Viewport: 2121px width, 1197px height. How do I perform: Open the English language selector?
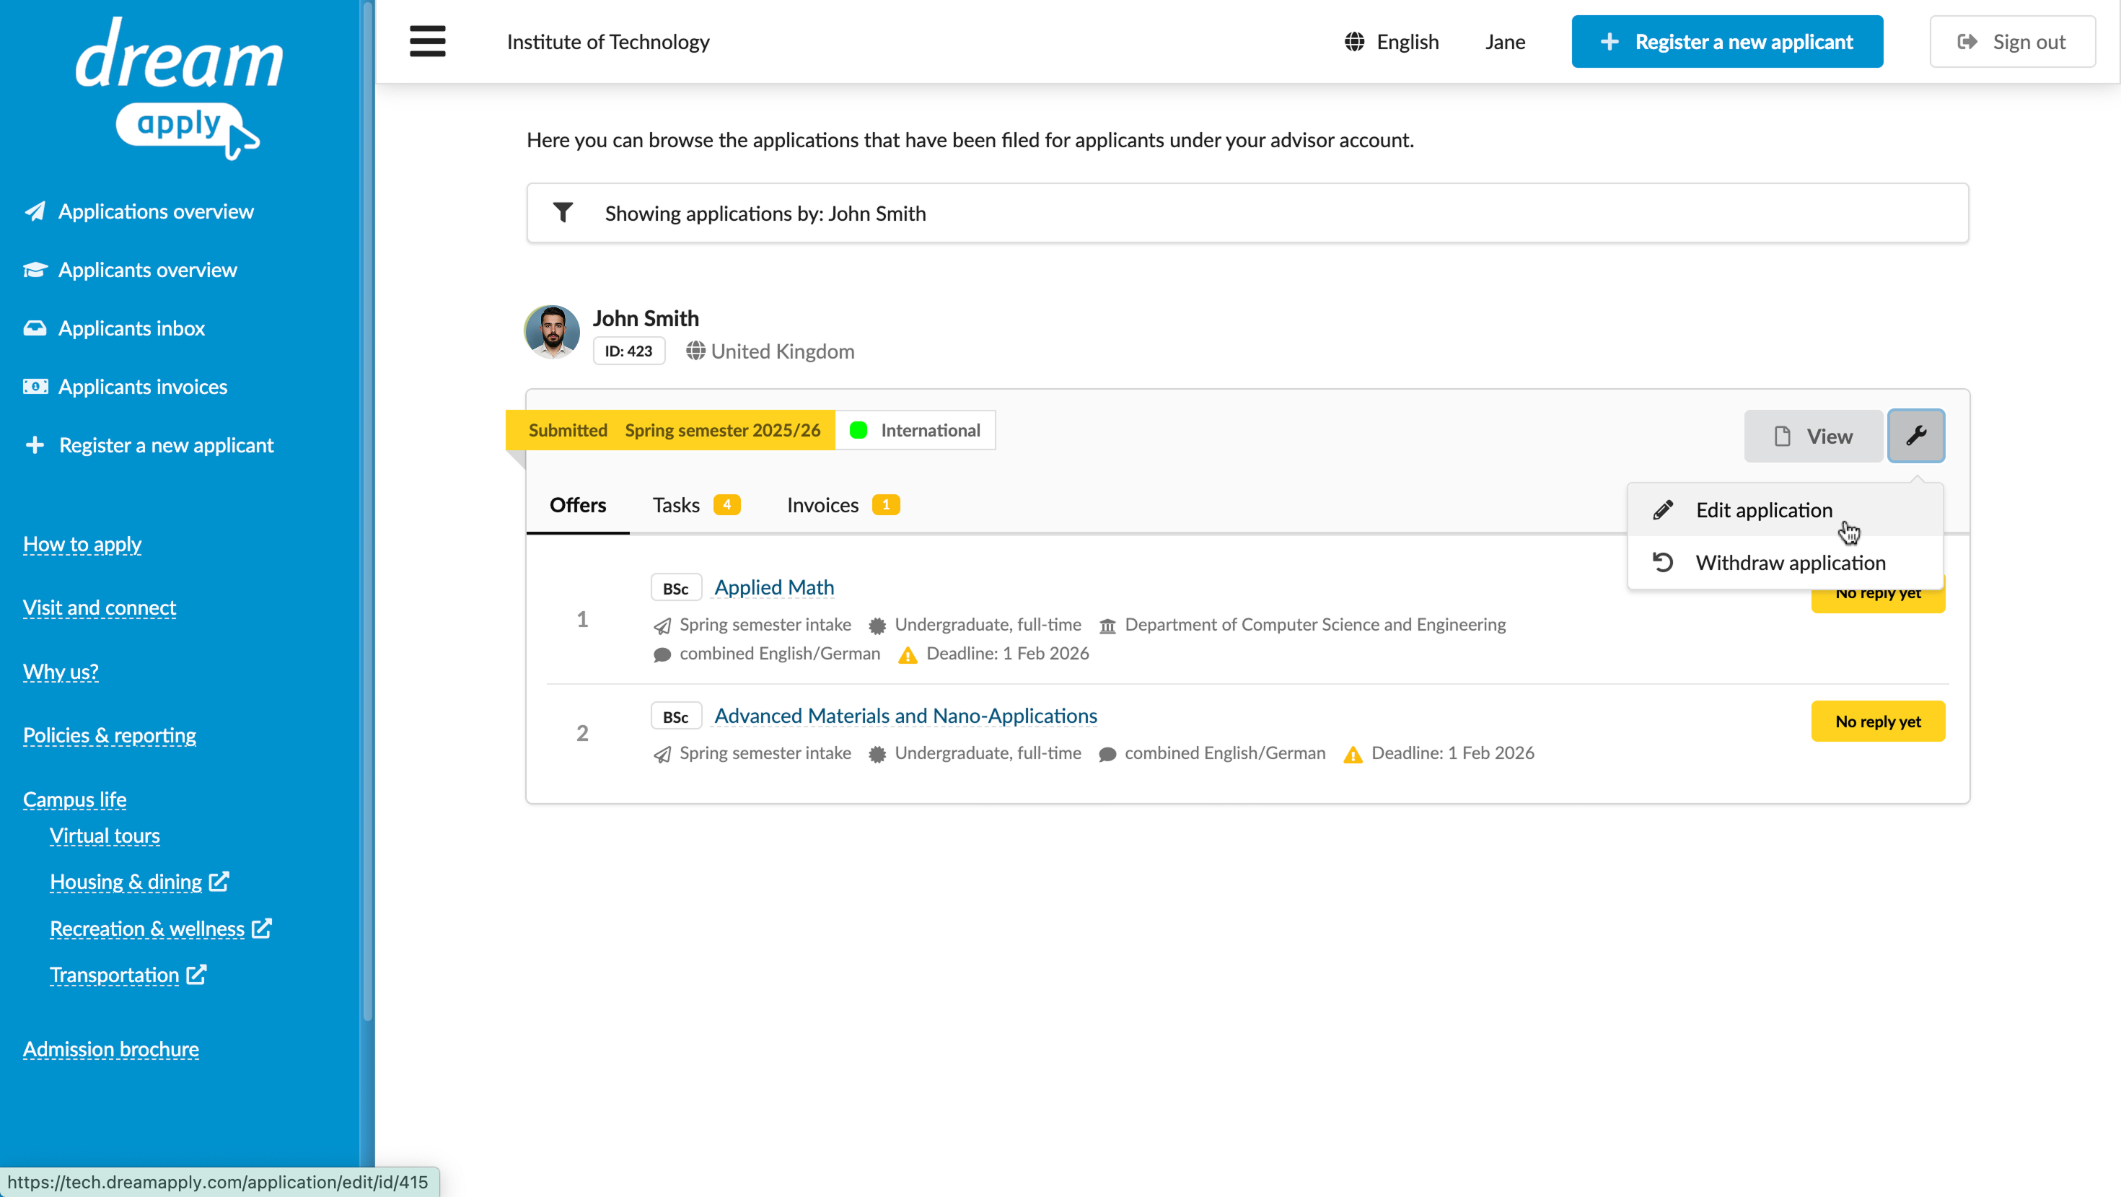point(1392,42)
